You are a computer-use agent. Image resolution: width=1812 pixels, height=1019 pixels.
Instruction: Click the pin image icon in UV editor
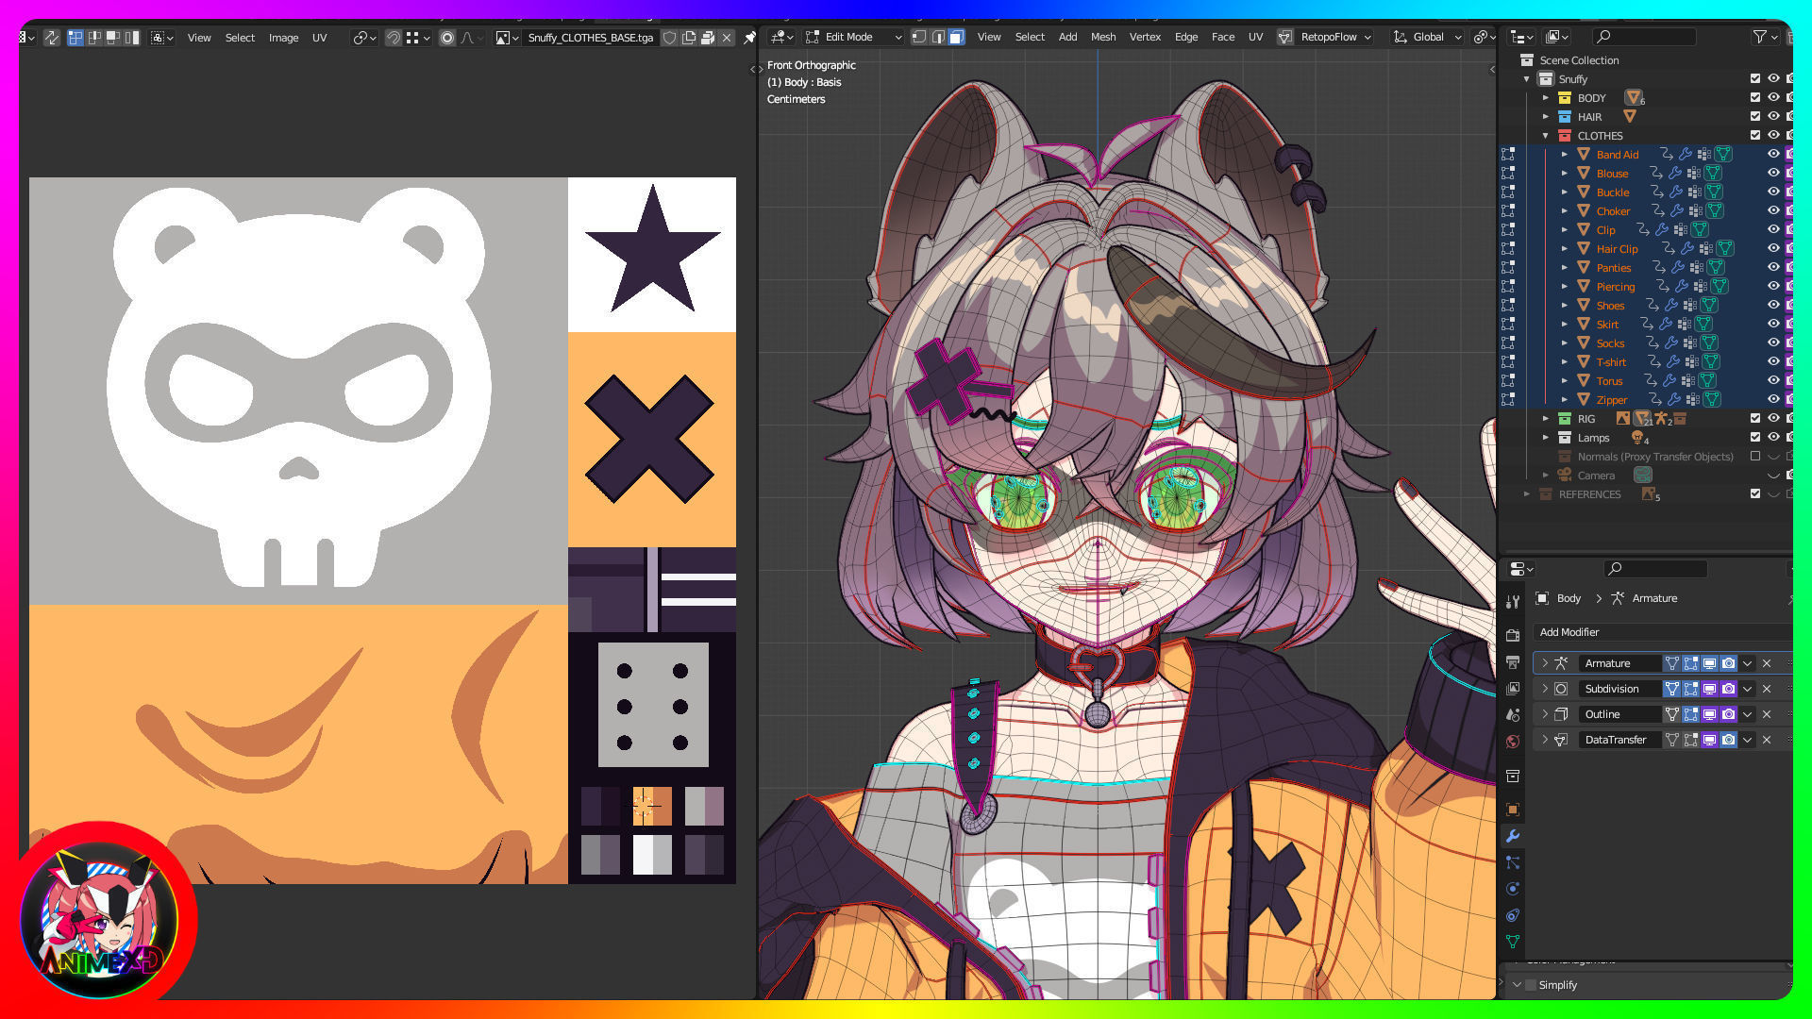click(749, 38)
